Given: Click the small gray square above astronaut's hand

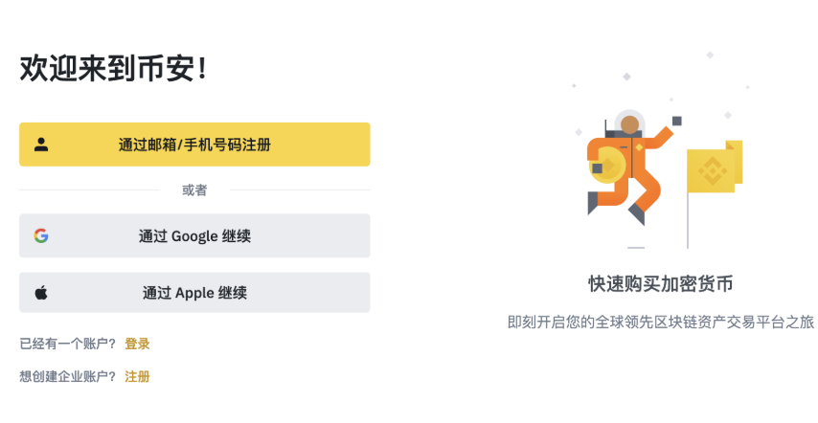Looking at the screenshot, I should [x=677, y=122].
